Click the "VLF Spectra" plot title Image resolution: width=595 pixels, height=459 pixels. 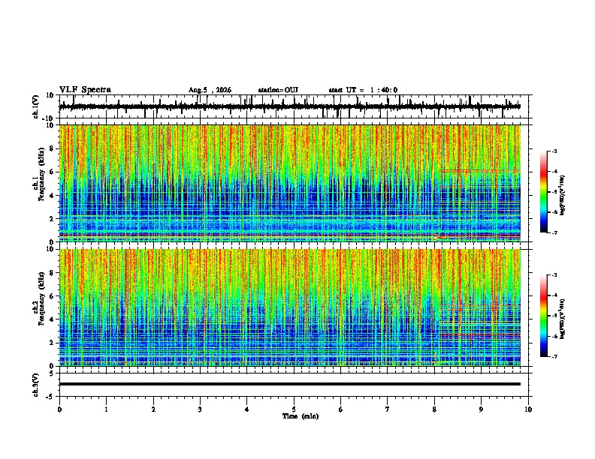tap(85, 90)
